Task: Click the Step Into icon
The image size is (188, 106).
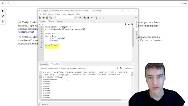Action: [x=96, y=18]
